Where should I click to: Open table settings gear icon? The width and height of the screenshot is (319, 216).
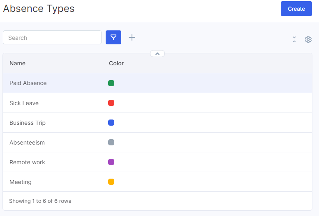(308, 39)
